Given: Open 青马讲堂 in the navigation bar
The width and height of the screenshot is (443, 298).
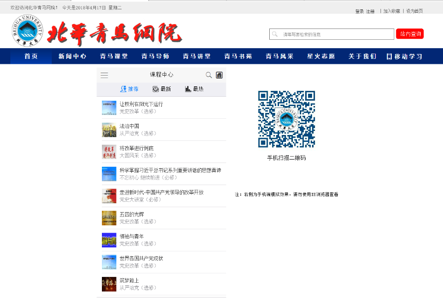Looking at the screenshot, I should click(x=196, y=56).
